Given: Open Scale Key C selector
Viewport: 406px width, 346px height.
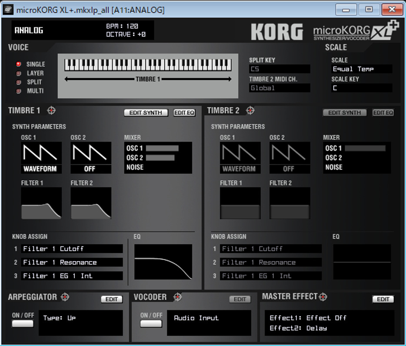Looking at the screenshot, I should tap(362, 88).
